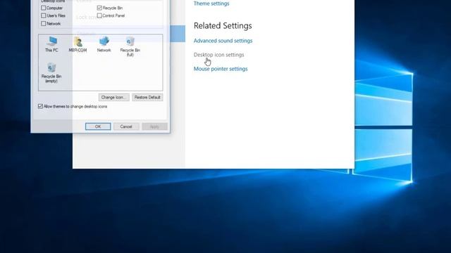
Task: Open Desktop icon settings link
Action: click(x=218, y=55)
